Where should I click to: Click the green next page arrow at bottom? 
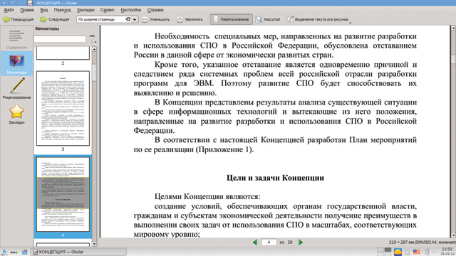tap(301, 242)
